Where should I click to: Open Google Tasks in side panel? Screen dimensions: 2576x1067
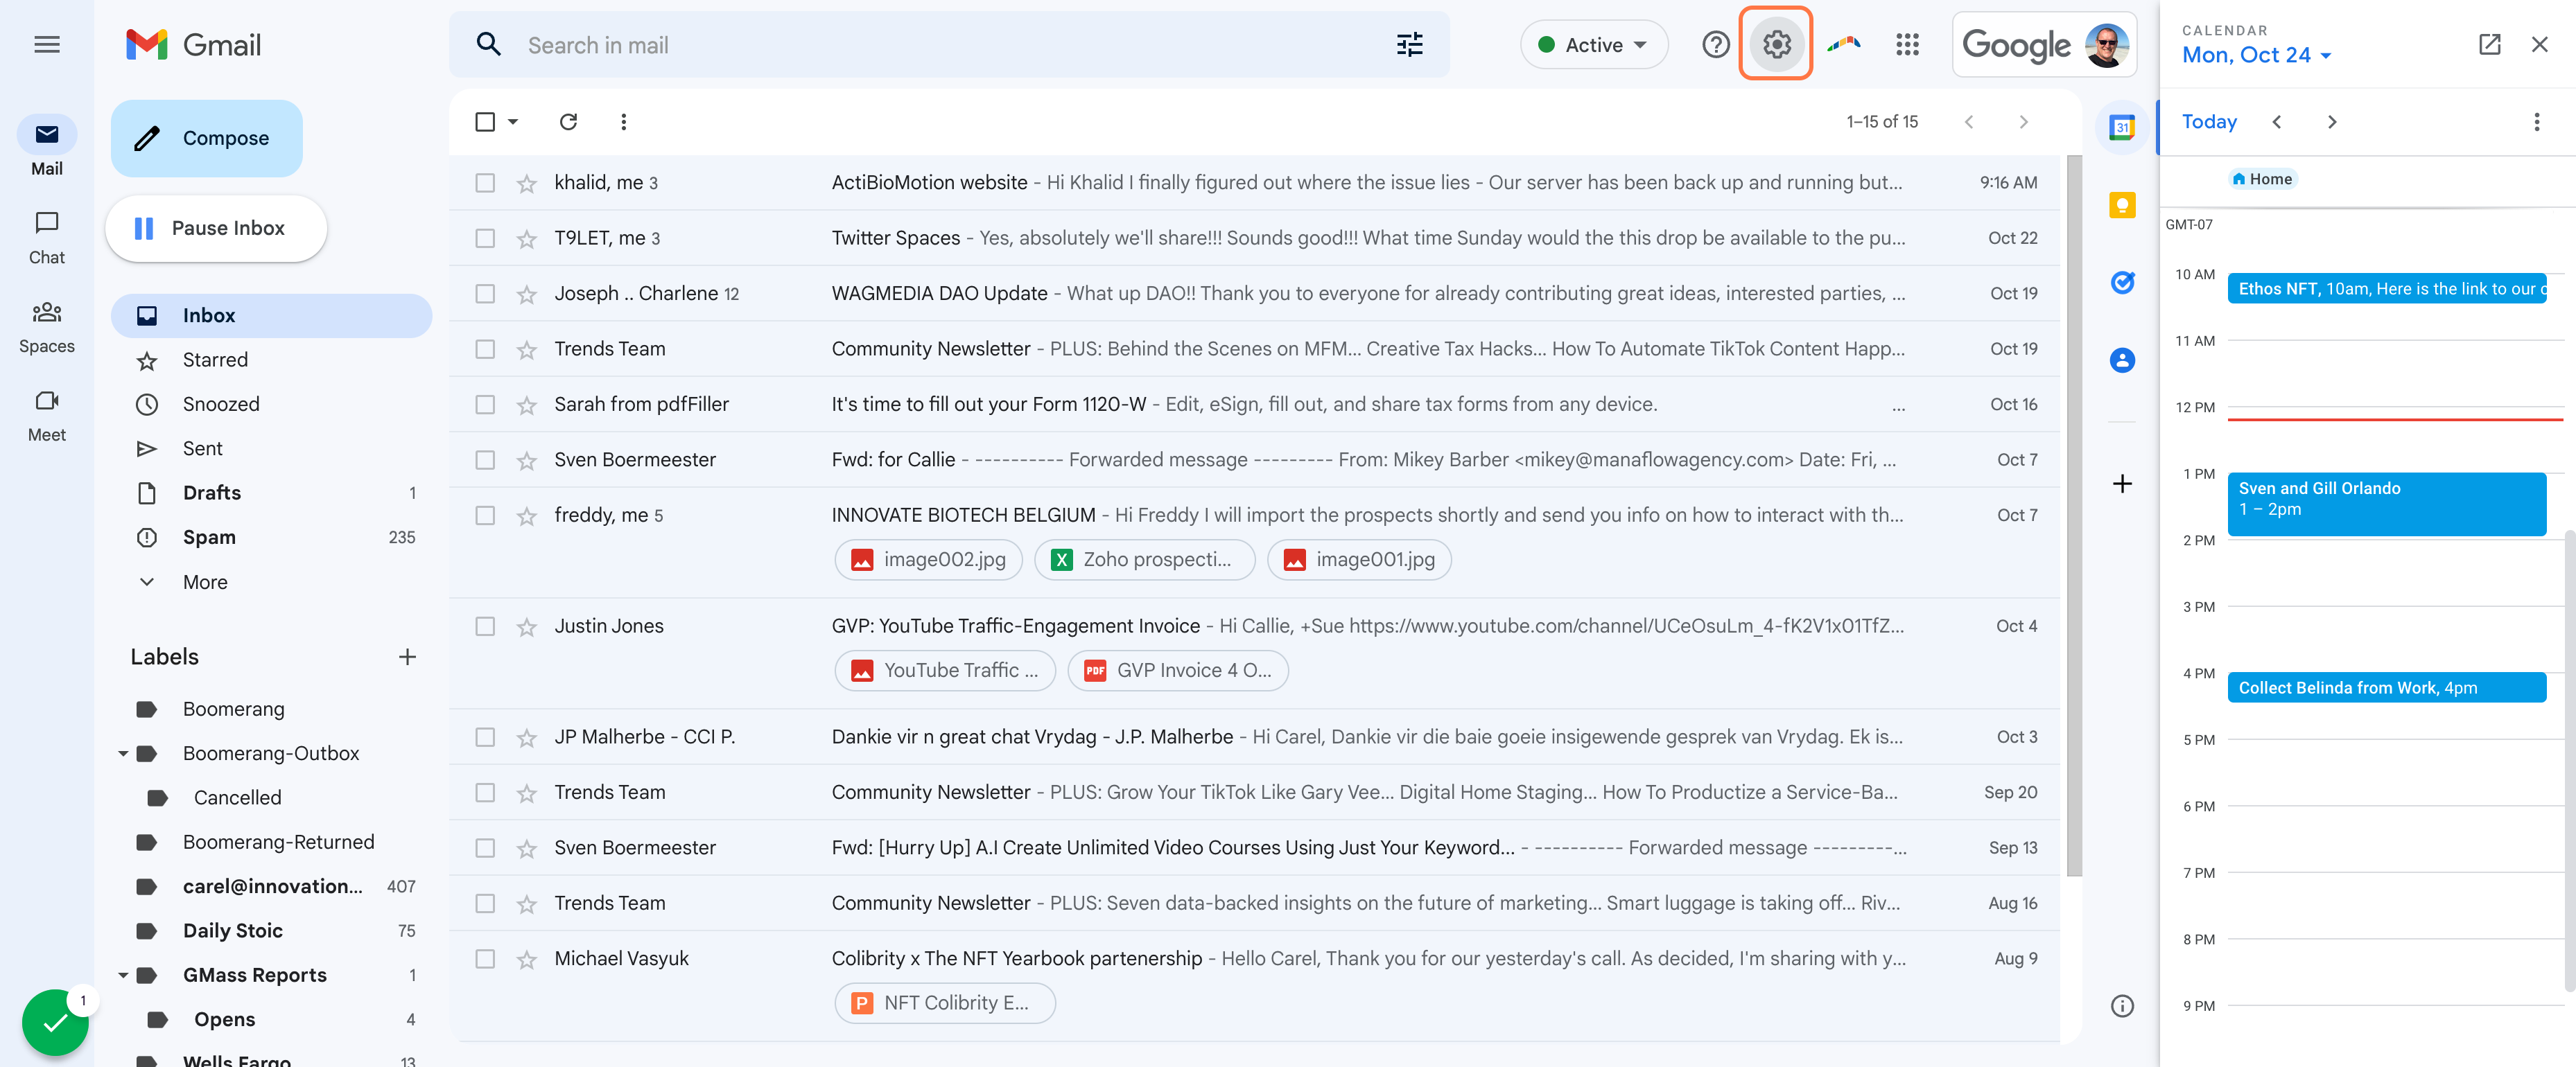2122,283
